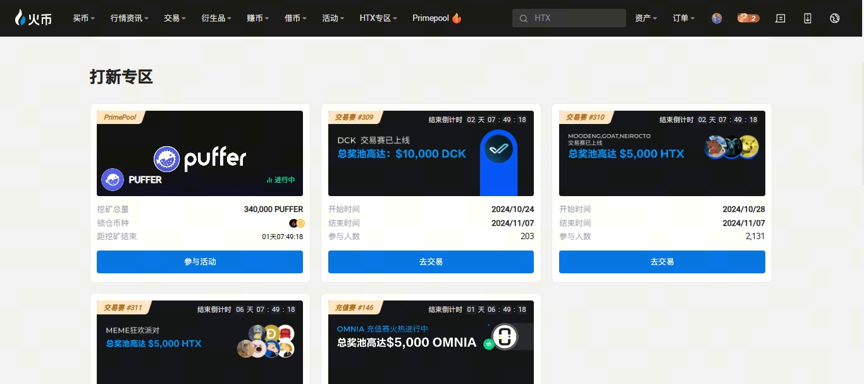Screen dimensions: 864x384
Task: Click the 火币 logo in the header
Action: point(34,18)
